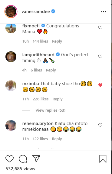Click verified badge beside fixmoeti
This screenshot has width=112, height=174.
tap(43, 26)
